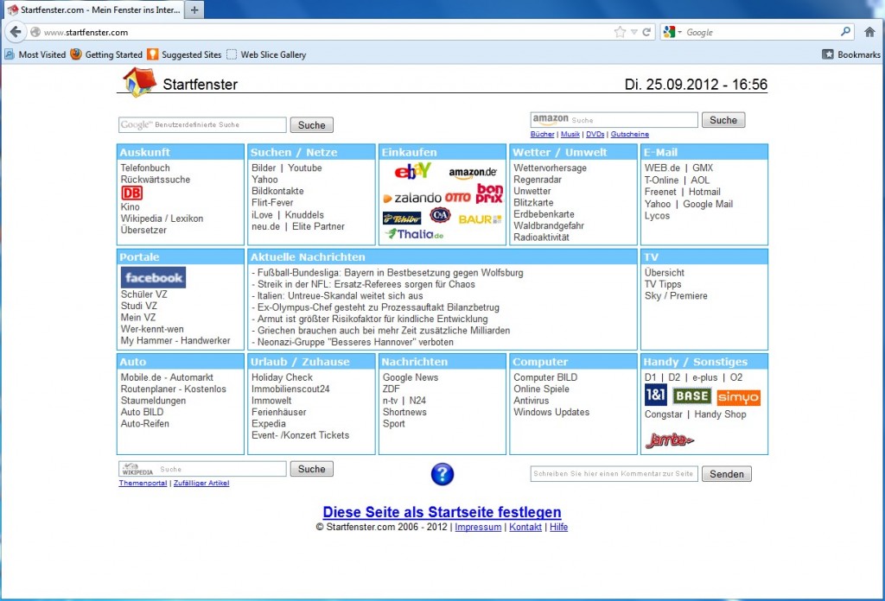
Task: Open the Startfenster house logo
Action: click(x=139, y=82)
